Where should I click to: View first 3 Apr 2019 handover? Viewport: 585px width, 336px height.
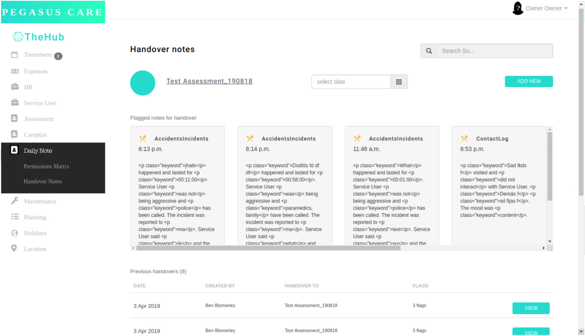(531, 308)
